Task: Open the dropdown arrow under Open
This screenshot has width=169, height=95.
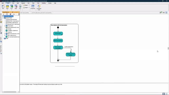Action: [x=7, y=10]
